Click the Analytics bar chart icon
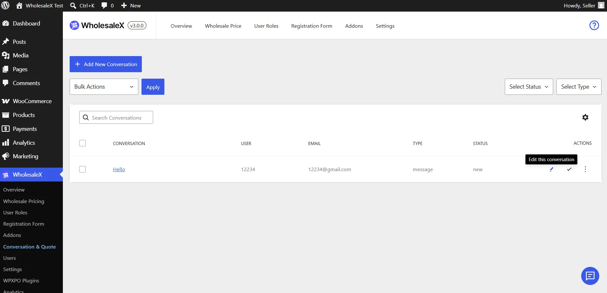Viewport: 607px width, 293px height. [x=5, y=142]
